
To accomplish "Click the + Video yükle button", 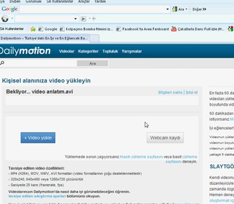I will pos(38,138).
